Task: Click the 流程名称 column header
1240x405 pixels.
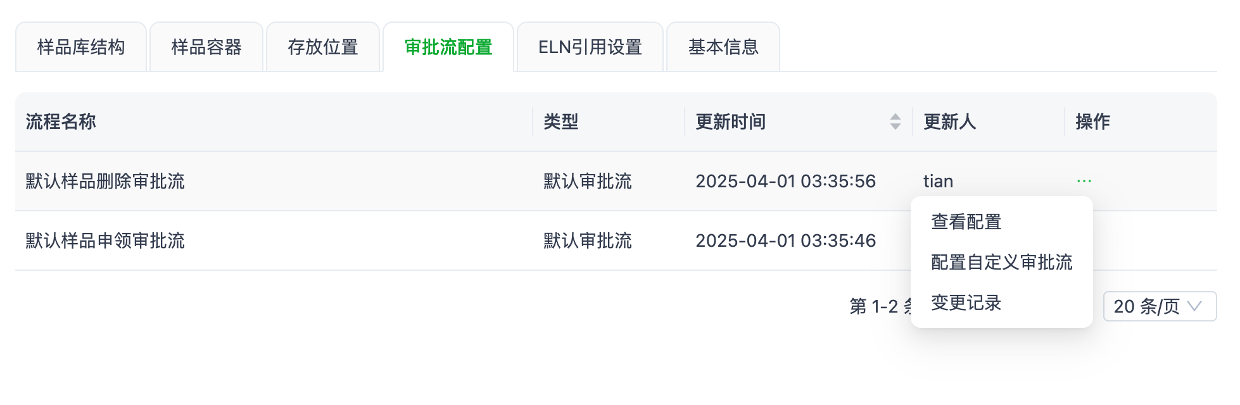Action: (60, 121)
